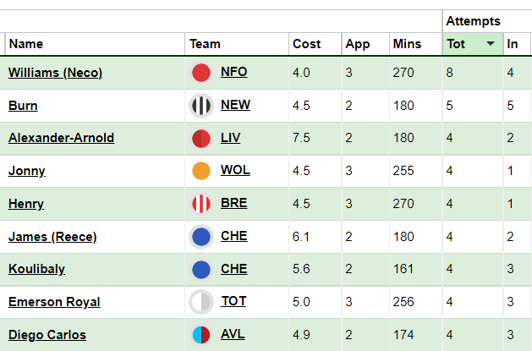This screenshot has width=532, height=351.
Task: Click the white TOT team badge icon
Action: tap(201, 302)
